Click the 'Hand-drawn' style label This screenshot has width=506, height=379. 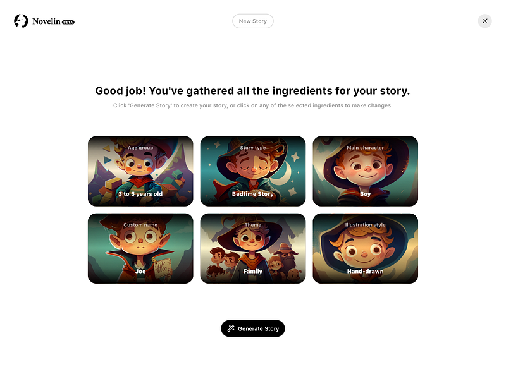[366, 271]
